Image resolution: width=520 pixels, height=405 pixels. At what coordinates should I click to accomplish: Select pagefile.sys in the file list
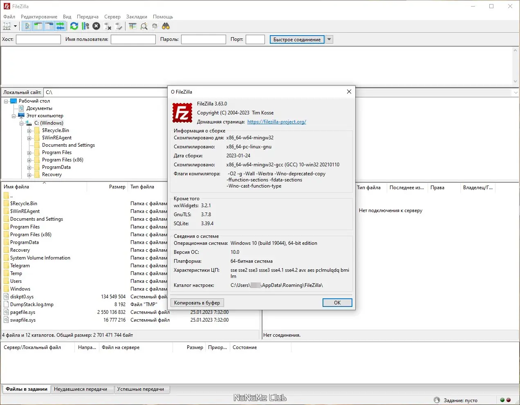pos(22,312)
